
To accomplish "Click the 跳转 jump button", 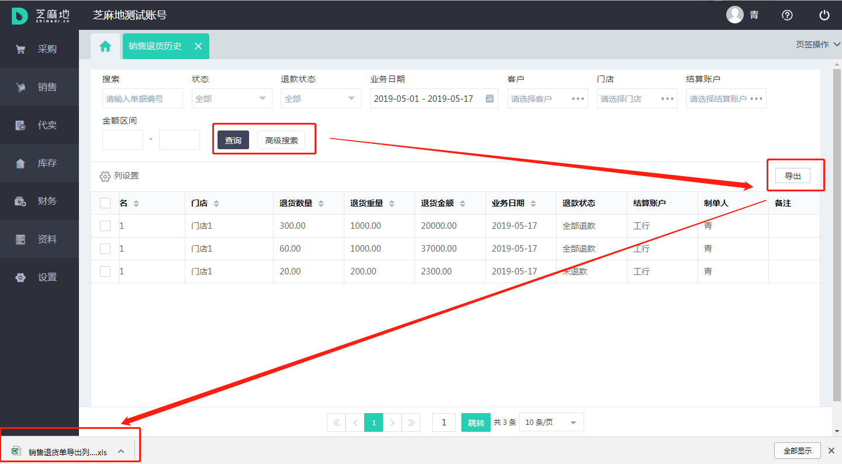I will (x=476, y=422).
